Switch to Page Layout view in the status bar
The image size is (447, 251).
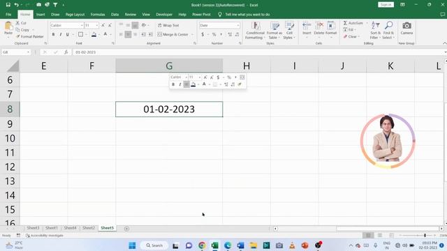380,236
